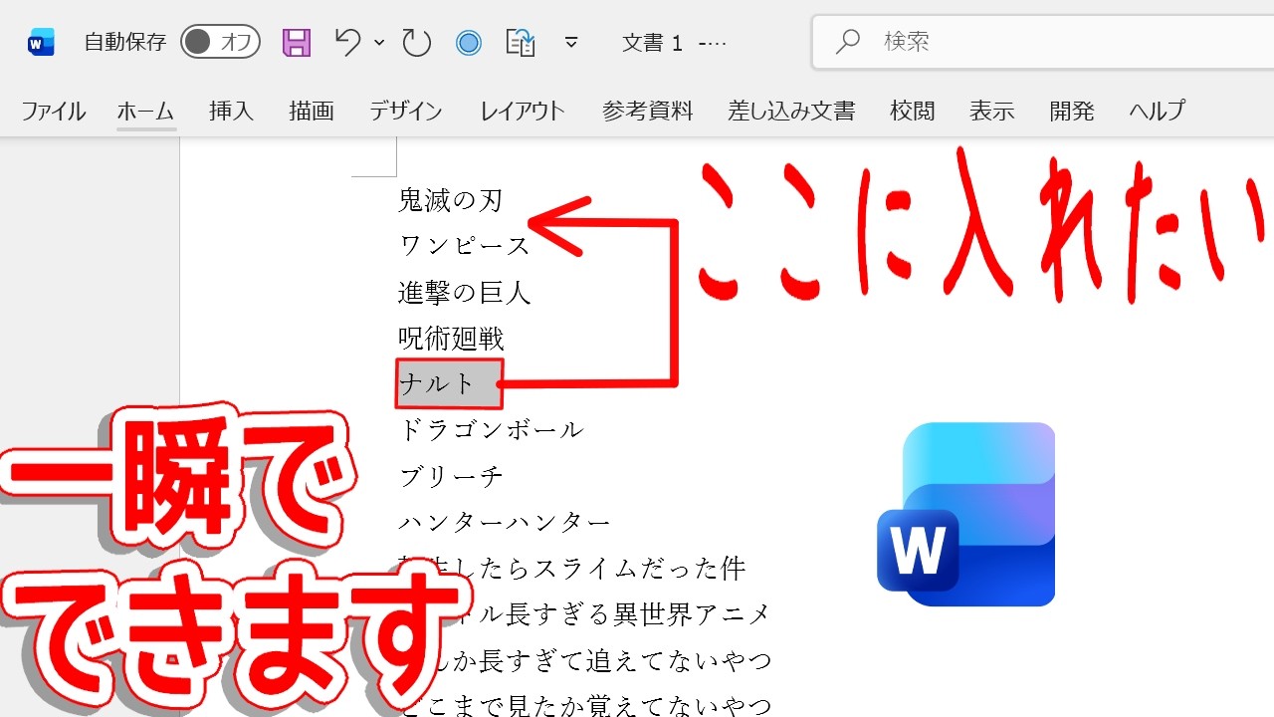Click the document title 文書 1
The height and width of the screenshot is (717, 1274).
point(652,43)
